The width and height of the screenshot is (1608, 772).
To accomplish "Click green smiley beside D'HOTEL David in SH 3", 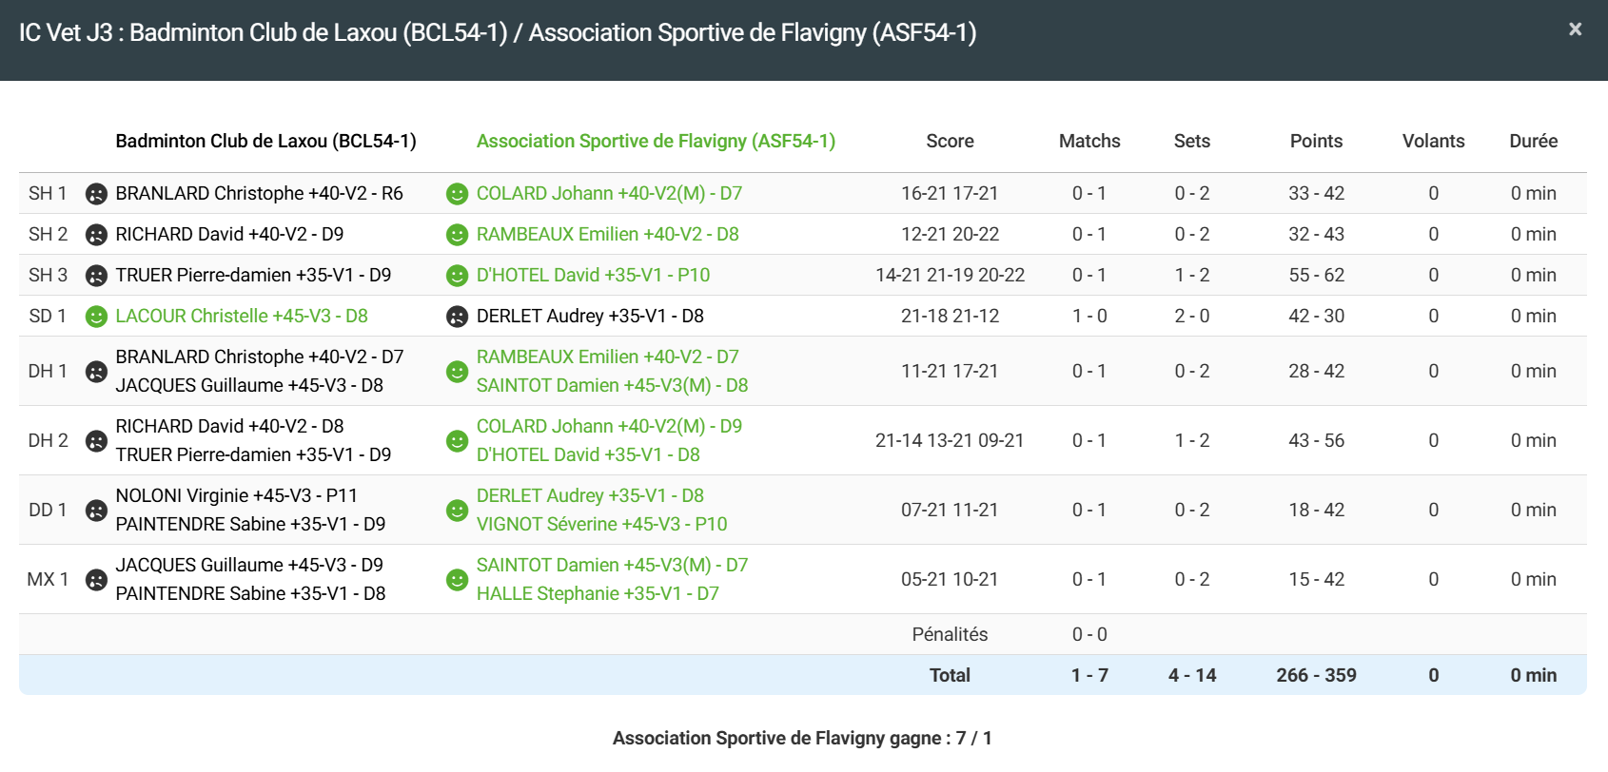I will click(x=457, y=276).
